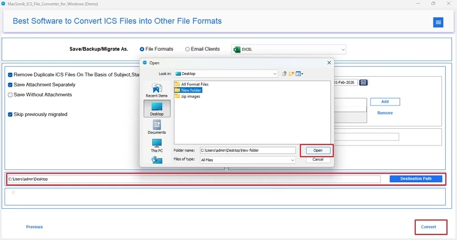Click the Destination Path button
This screenshot has width=457, height=240.
pos(416,179)
